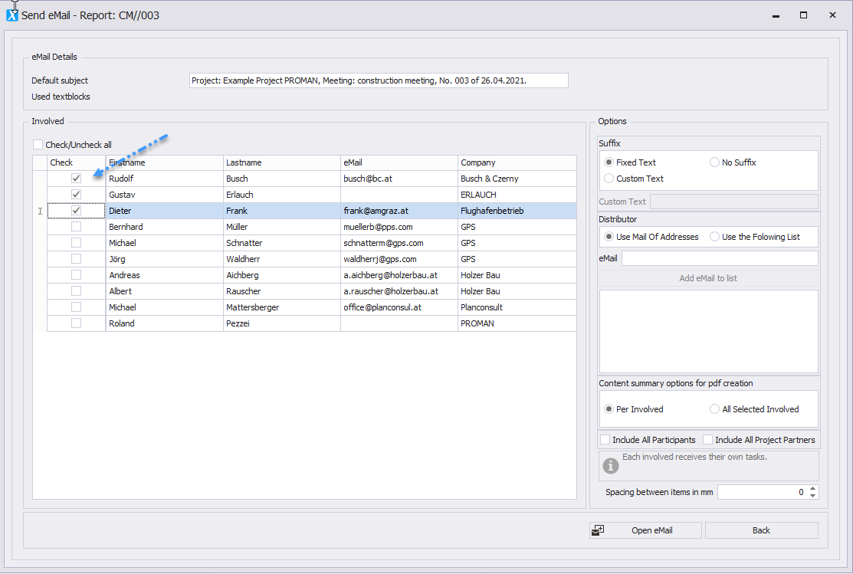Check the box for Andreas Aichberg
The width and height of the screenshot is (853, 574).
[x=76, y=275]
